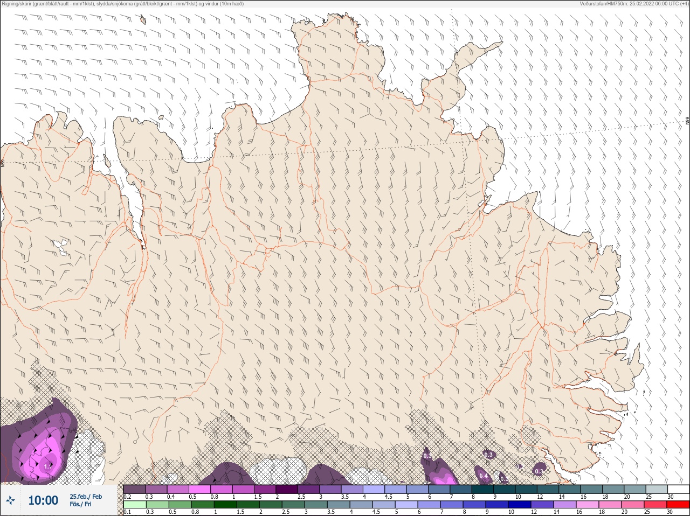
Task: Select the darkest purple 2 swatch in upper legend
Action: coord(286,489)
